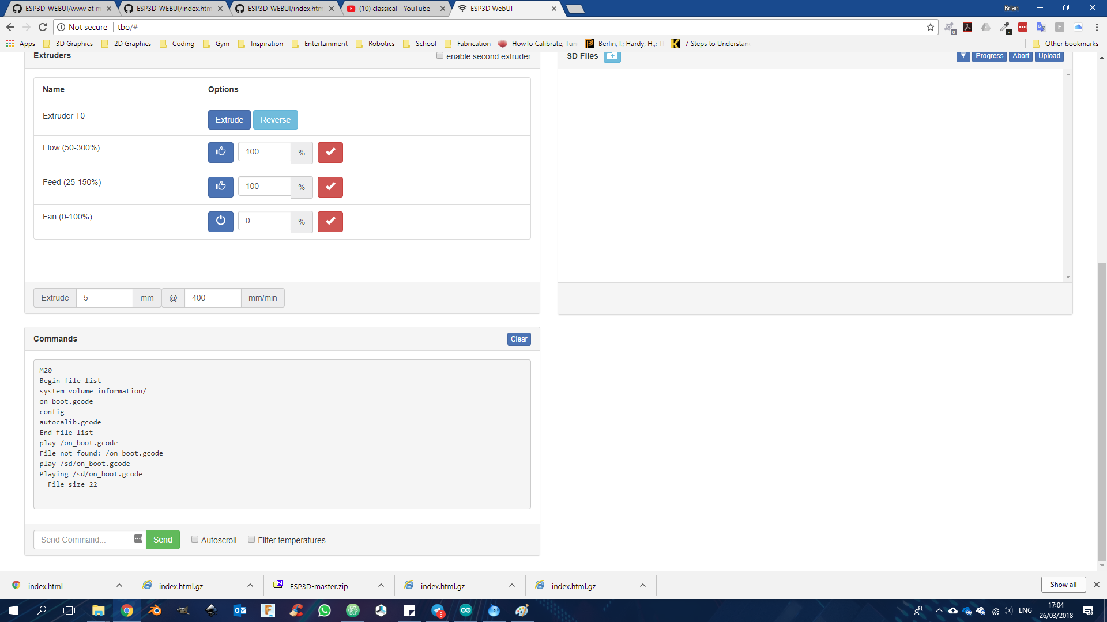
Task: Click the Flow thumbs-up reset icon
Action: (220, 152)
